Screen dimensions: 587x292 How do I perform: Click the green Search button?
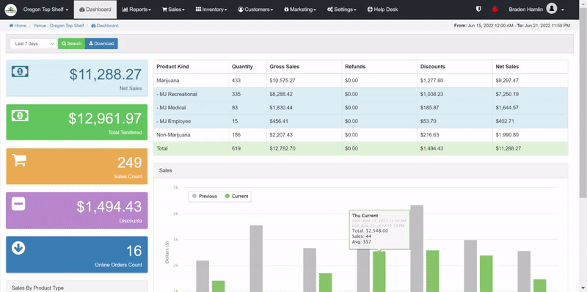tap(71, 44)
